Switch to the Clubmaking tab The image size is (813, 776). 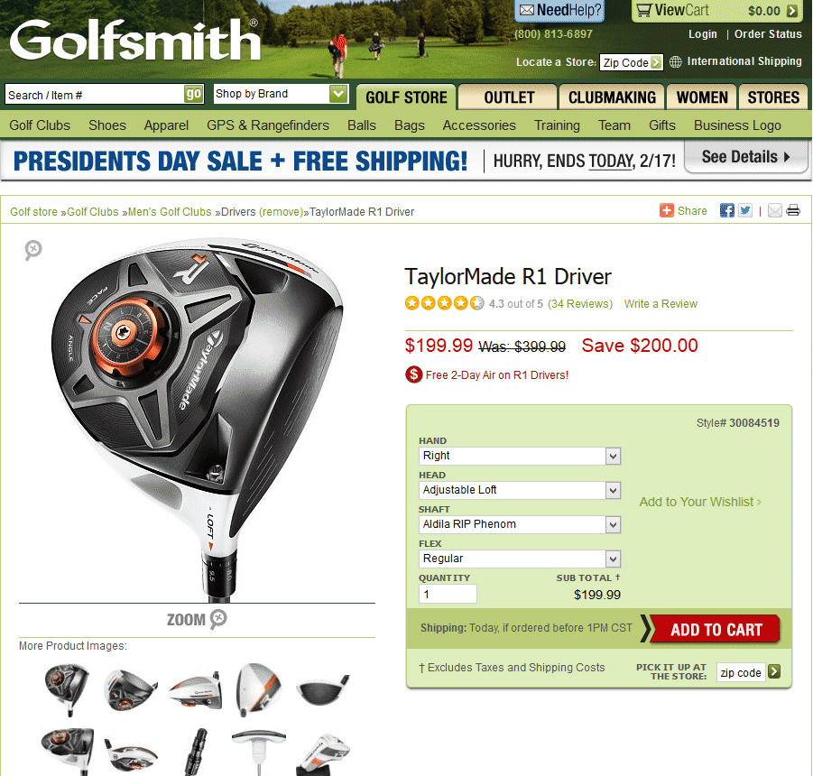point(612,97)
